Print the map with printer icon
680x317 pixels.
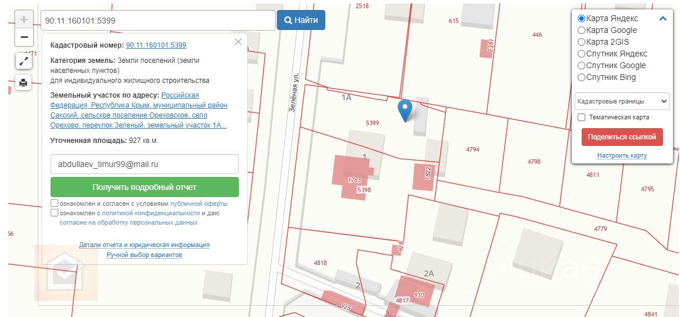[x=24, y=82]
